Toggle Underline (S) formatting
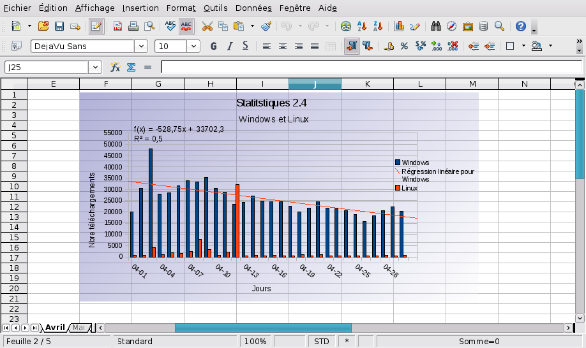The image size is (586, 348). (x=245, y=46)
